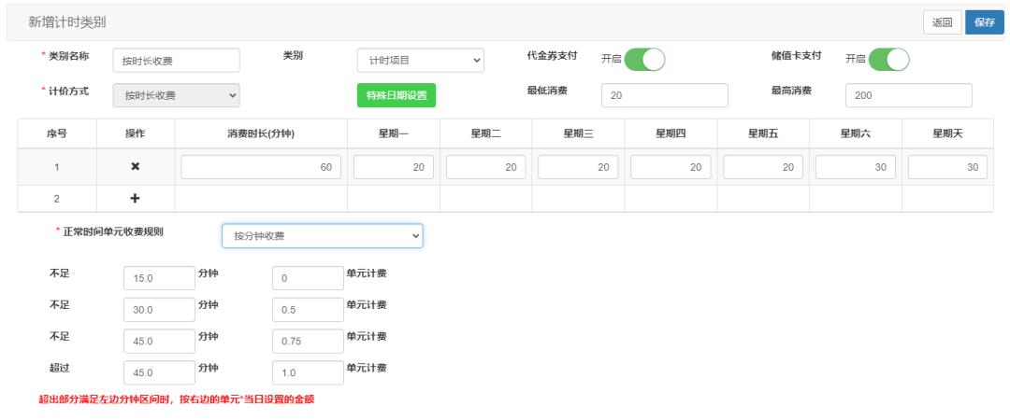Click the 返回 button

(x=943, y=21)
